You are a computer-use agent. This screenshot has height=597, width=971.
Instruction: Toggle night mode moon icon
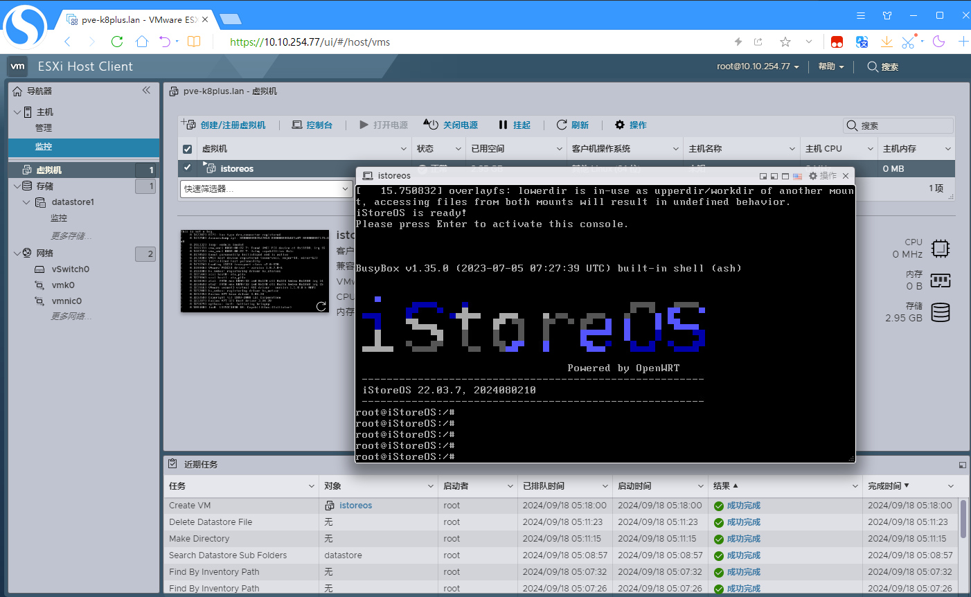(939, 42)
